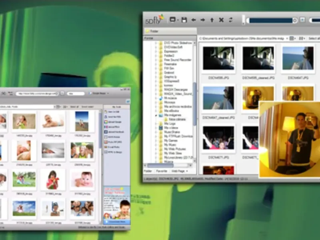Expand the DVDVideoSoft folder node

156,47
